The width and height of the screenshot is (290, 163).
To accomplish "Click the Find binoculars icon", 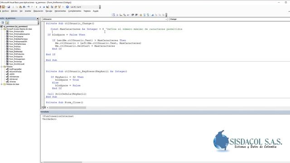I will [24, 7].
